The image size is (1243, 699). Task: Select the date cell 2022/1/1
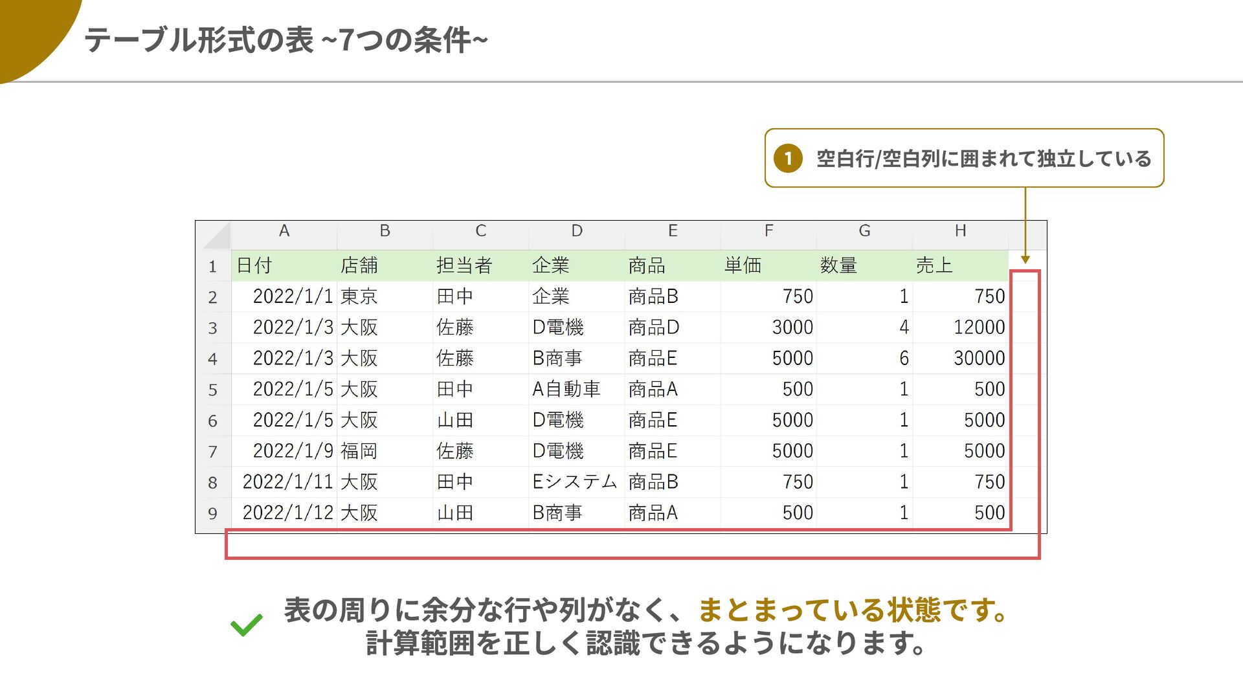pyautogui.click(x=284, y=296)
